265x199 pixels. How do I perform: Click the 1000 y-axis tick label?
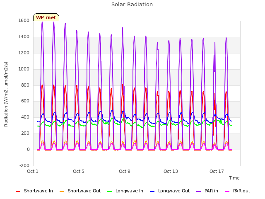24,69
